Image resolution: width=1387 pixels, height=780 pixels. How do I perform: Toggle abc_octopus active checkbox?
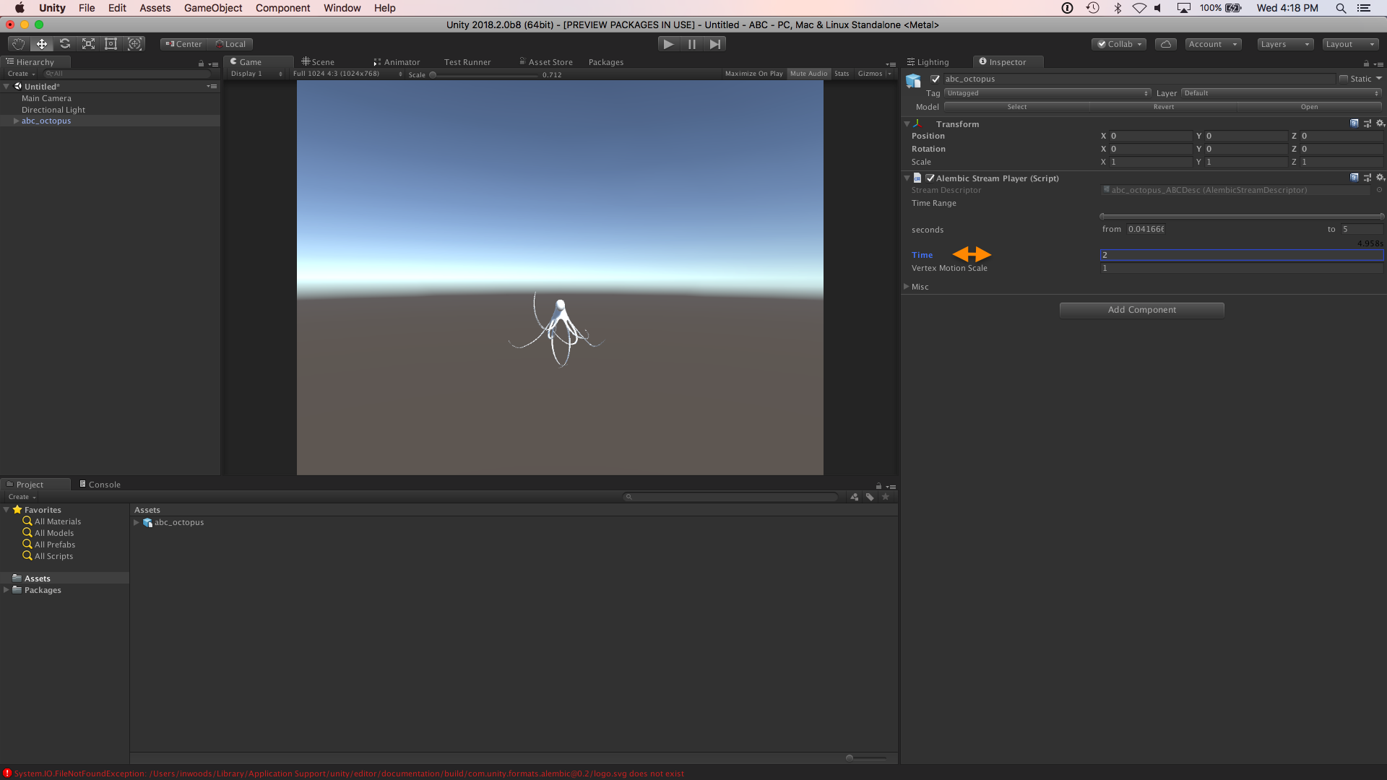coord(936,79)
